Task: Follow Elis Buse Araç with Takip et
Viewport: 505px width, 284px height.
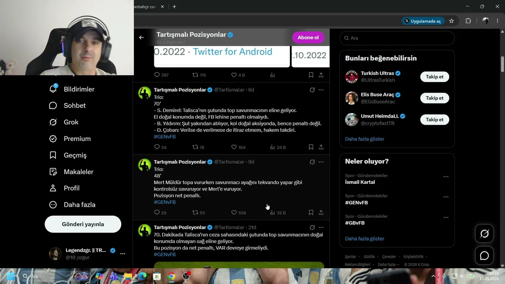Action: (x=435, y=98)
